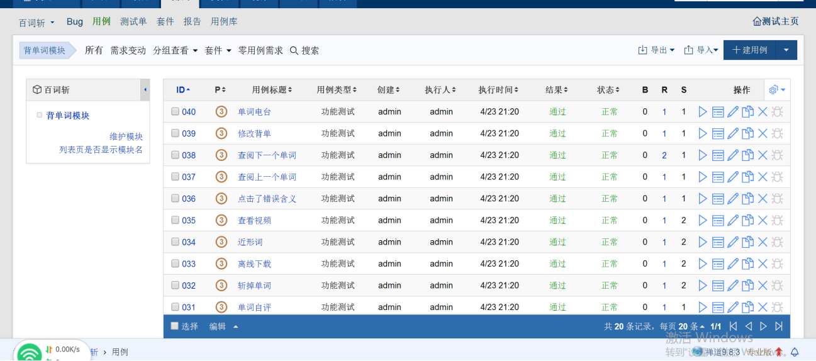Screen dimensions: 816x361
Task: Delete test case 034 近形词
Action: pos(763,242)
